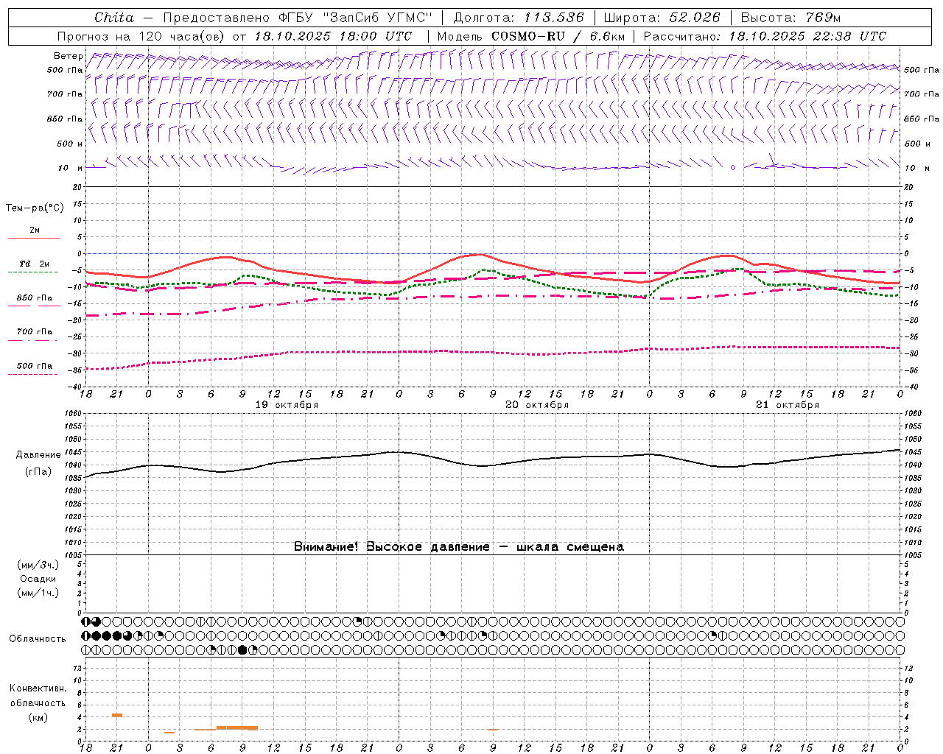This screenshot has height=754, width=943.
Task: Click the "Осадки" precipitation label
Action: pos(38,579)
